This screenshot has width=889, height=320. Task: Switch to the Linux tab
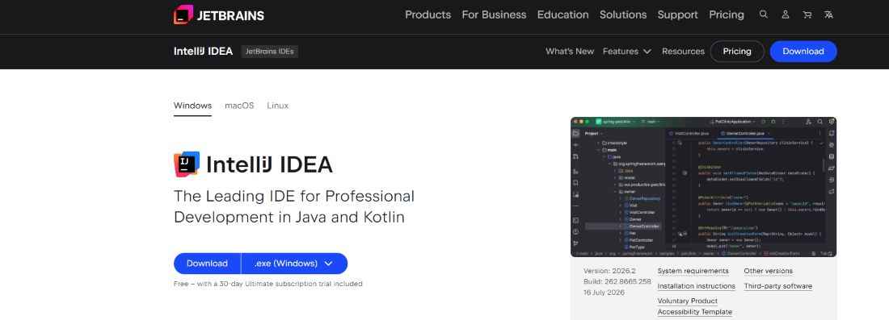[278, 106]
